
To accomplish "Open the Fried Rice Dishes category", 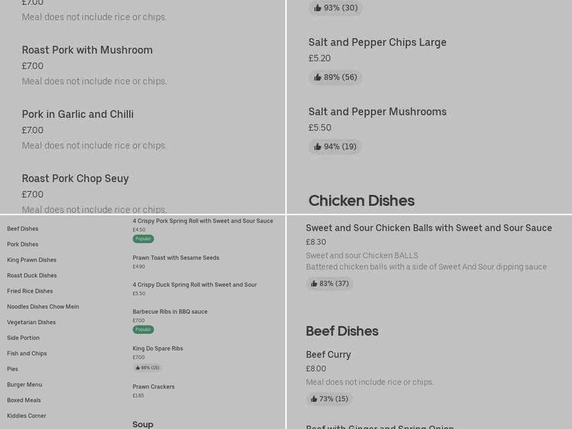I will pyautogui.click(x=29, y=290).
